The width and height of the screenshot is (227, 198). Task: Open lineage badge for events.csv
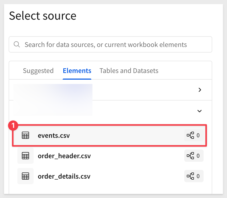194,135
